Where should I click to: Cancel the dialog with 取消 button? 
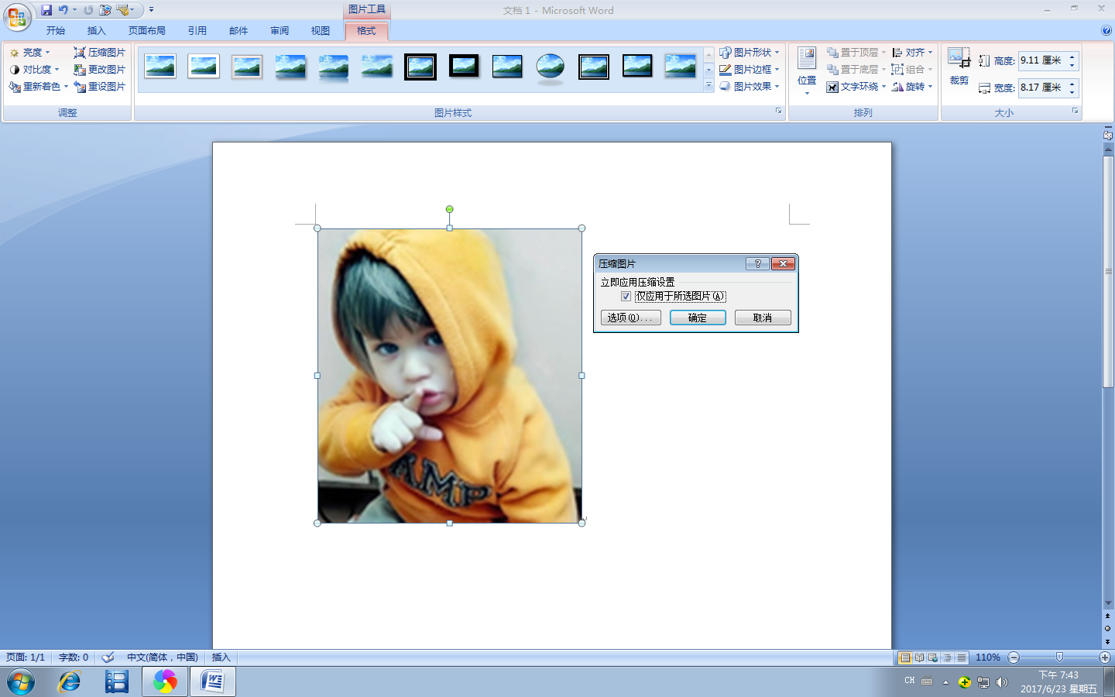[x=763, y=318]
